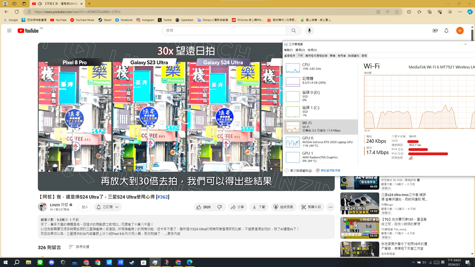Viewport: 475px width, 267px height.
Task: Show hidden system tray icons
Action: 413,262
